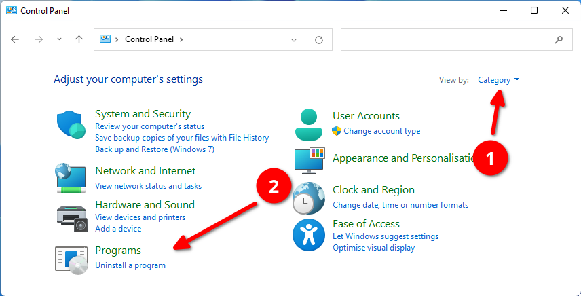Viewport: 581px width, 296px height.
Task: Open the Programs category icon
Action: (71, 259)
